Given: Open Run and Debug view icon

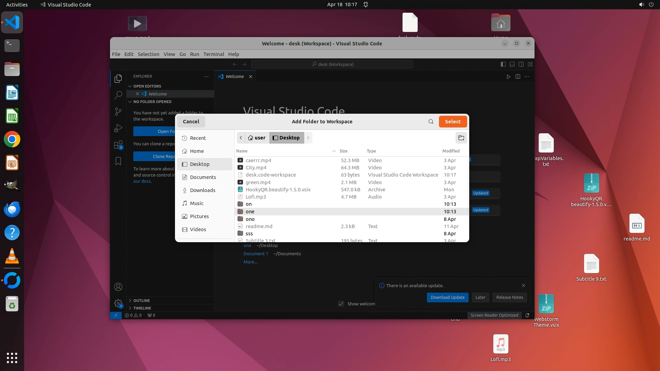Looking at the screenshot, I should 118,128.
